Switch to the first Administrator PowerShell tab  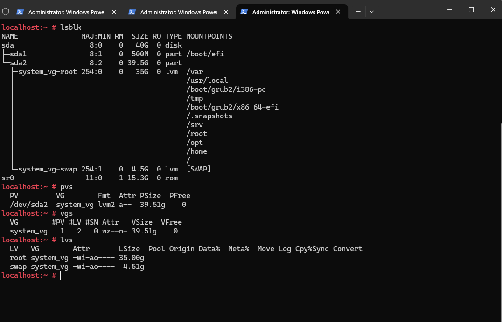point(67,12)
